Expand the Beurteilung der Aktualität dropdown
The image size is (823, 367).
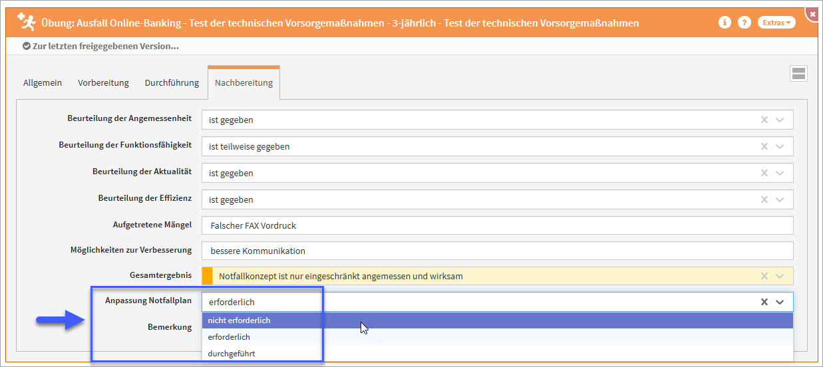780,173
